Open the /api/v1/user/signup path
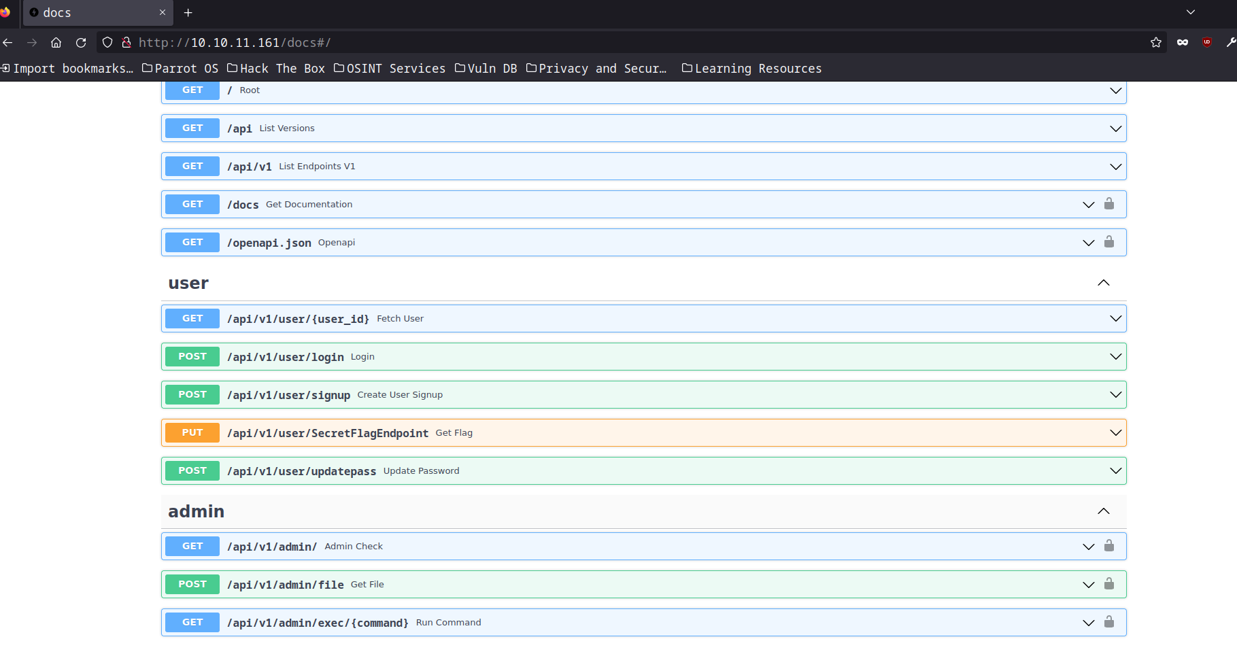Image resolution: width=1237 pixels, height=654 pixels. click(288, 395)
